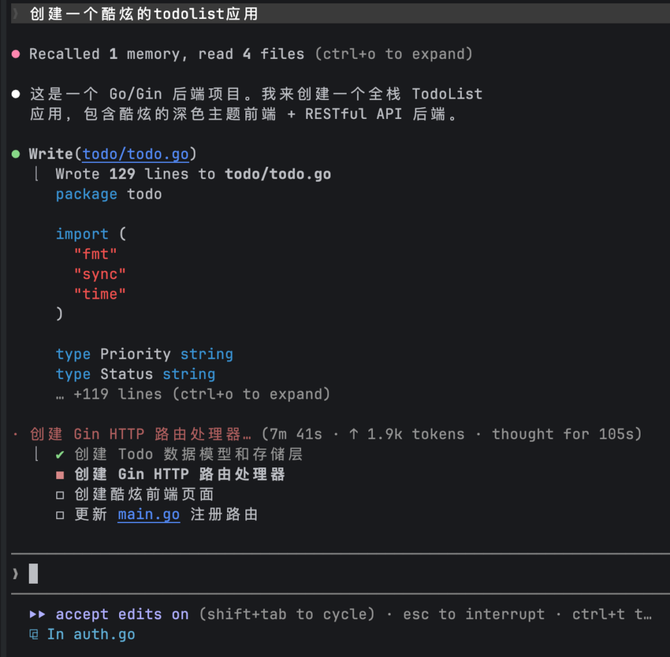Click the pink bullet beside Recalled 1 memory
Screen dimensions: 670x657
coord(16,54)
